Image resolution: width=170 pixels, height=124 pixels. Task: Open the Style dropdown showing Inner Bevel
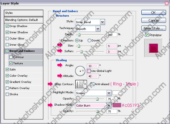[90, 22]
